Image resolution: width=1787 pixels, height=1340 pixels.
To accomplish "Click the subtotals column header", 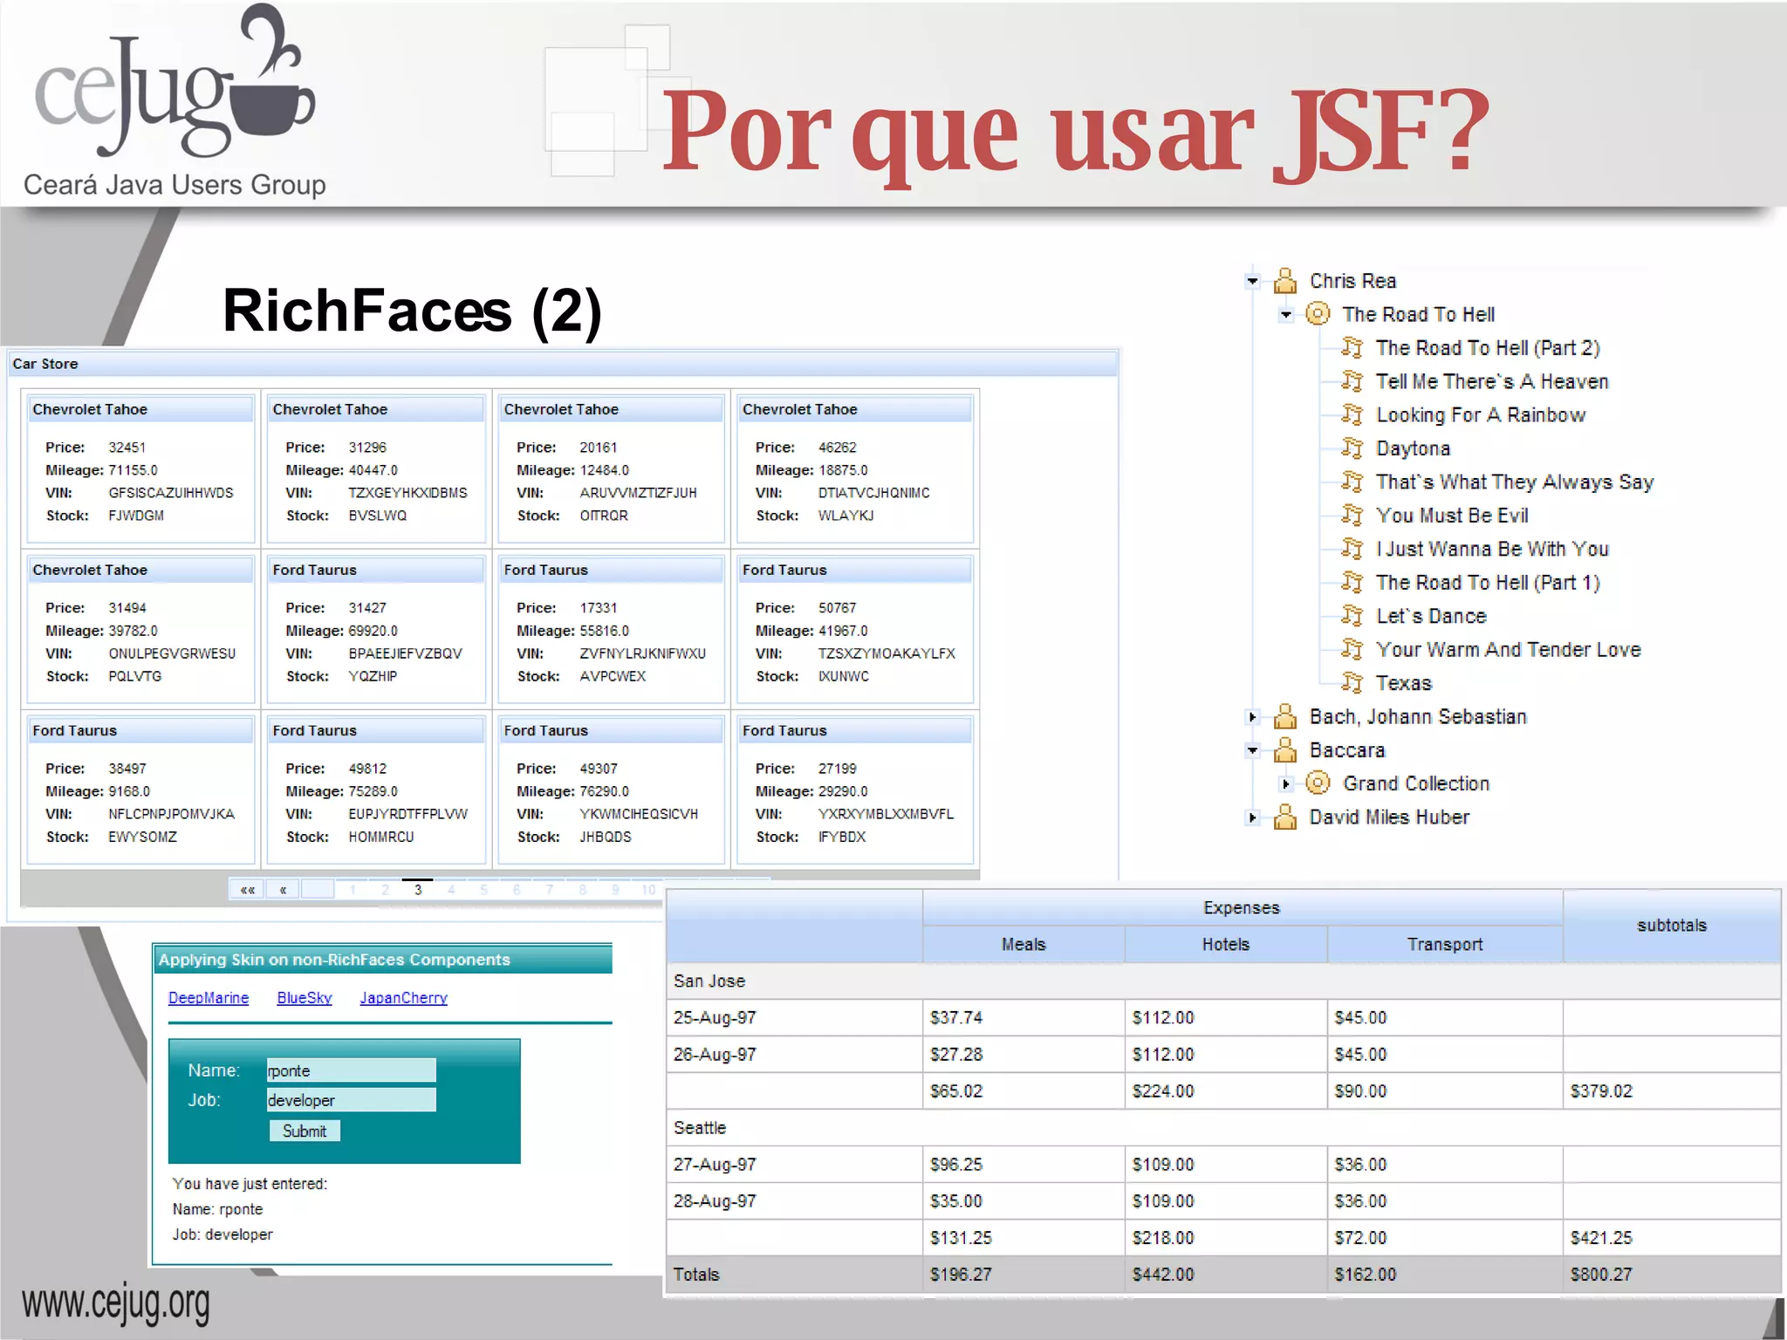I will click(1672, 926).
